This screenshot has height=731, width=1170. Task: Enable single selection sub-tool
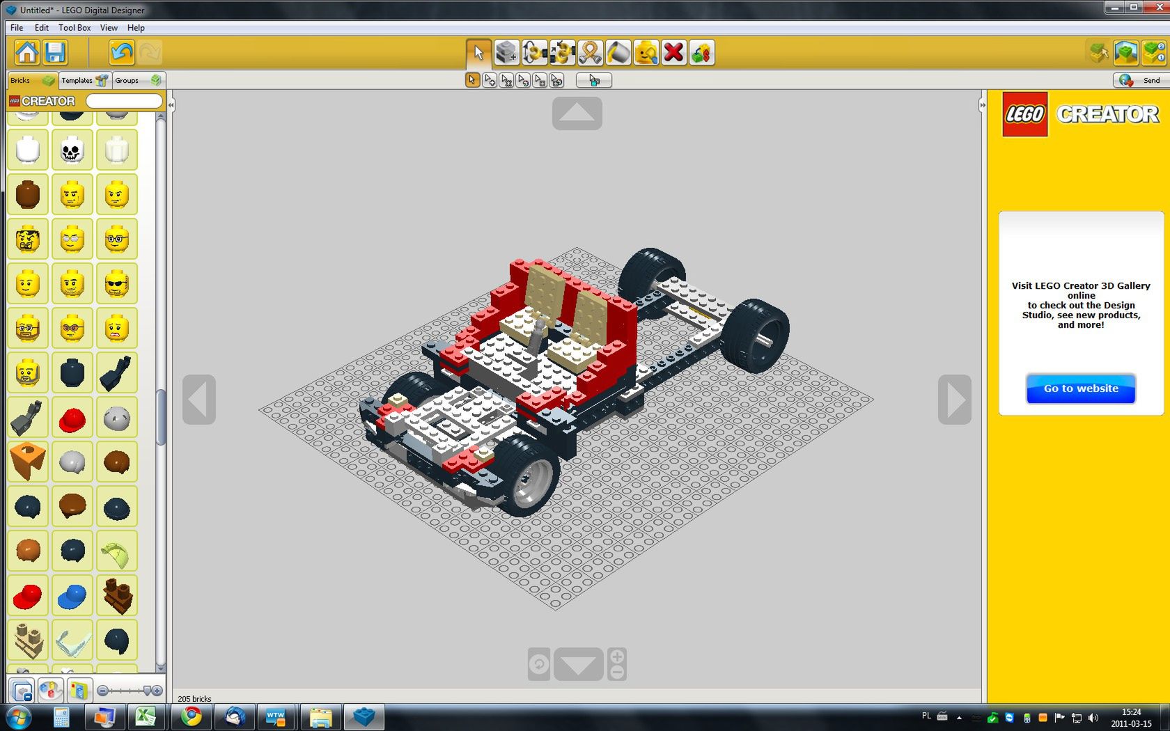coord(472,81)
